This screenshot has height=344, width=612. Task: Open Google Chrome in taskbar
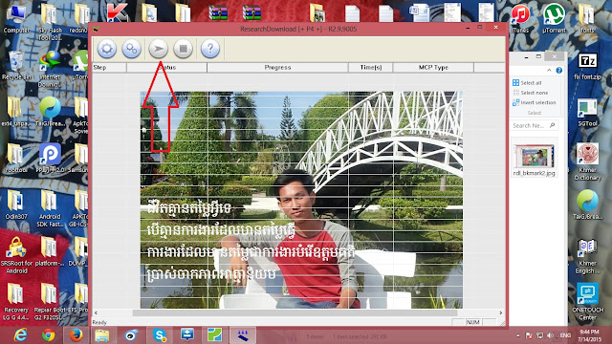pos(49,335)
